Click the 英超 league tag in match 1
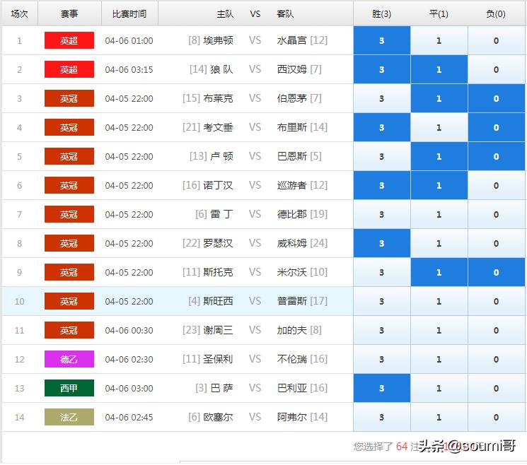Image resolution: width=527 pixels, height=465 pixels. [x=69, y=40]
